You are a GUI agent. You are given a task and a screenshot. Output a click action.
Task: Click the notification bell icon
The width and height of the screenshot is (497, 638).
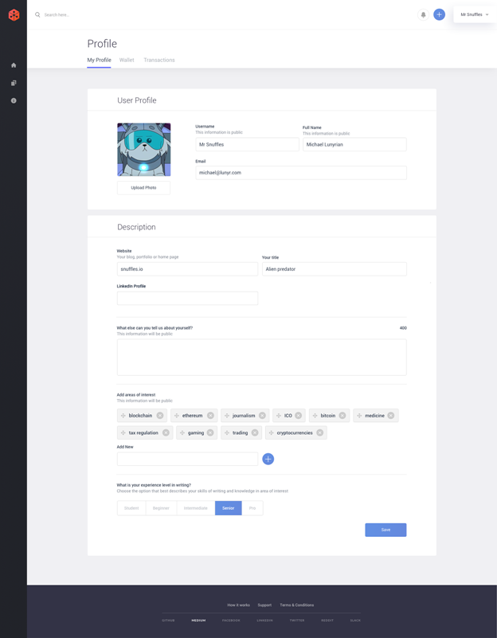point(423,14)
